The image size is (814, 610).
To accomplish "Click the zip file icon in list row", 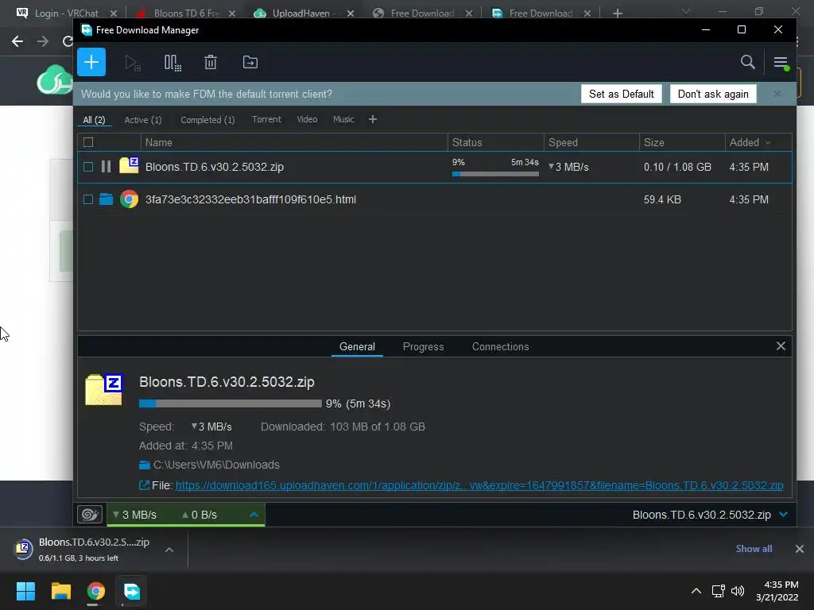I will (129, 165).
